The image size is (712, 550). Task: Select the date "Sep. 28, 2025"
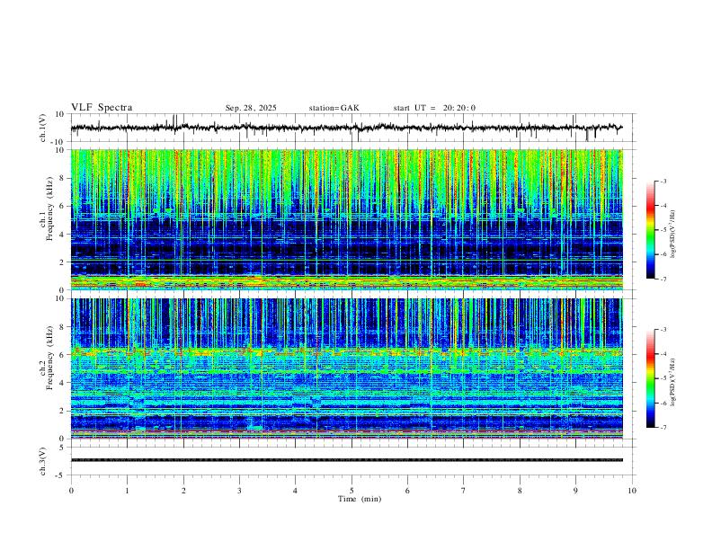coord(251,108)
